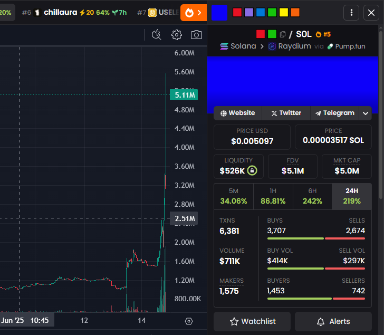Open price Alerts button

(333, 321)
